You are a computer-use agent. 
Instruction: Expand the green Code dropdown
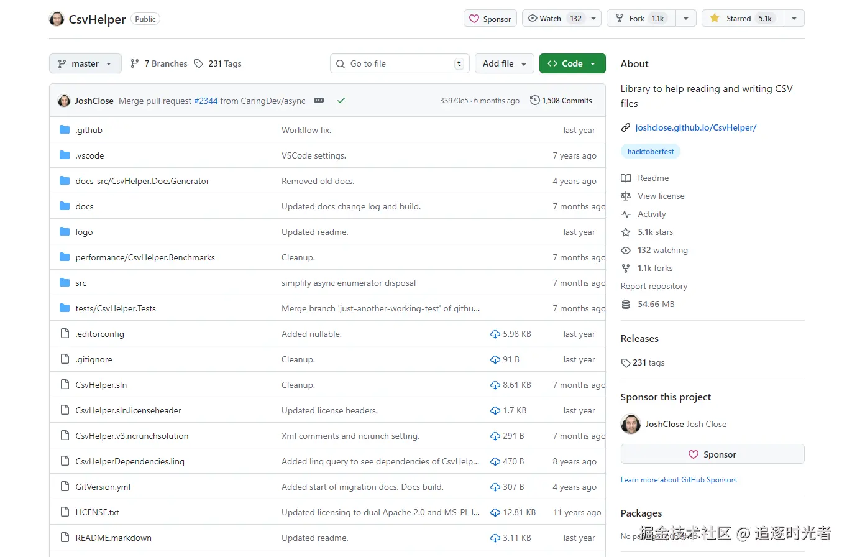click(x=572, y=64)
